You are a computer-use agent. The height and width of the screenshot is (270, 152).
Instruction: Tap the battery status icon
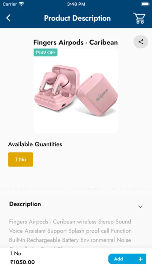click(145, 4)
